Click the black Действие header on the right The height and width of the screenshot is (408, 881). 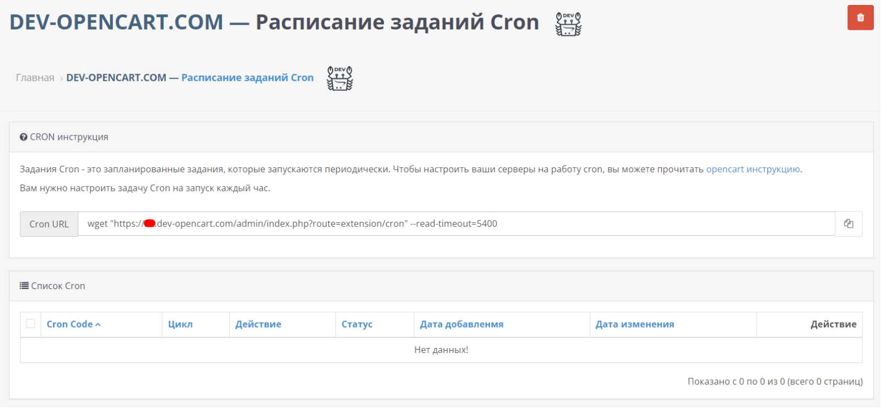click(x=833, y=324)
